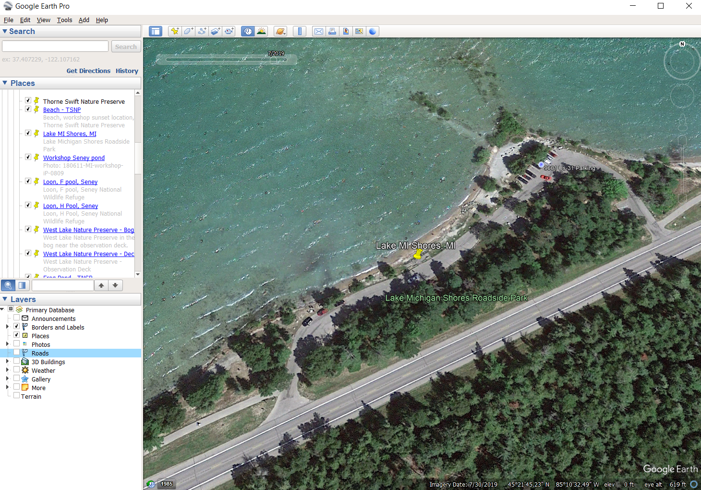
Task: Expand the Weather layer
Action: 7,370
